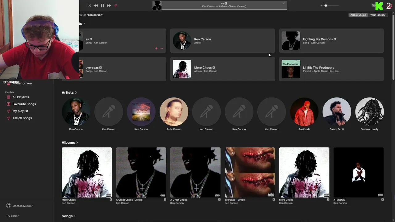Favorite the now-playing song with the star
This screenshot has width=395, height=222.
tap(284, 4)
